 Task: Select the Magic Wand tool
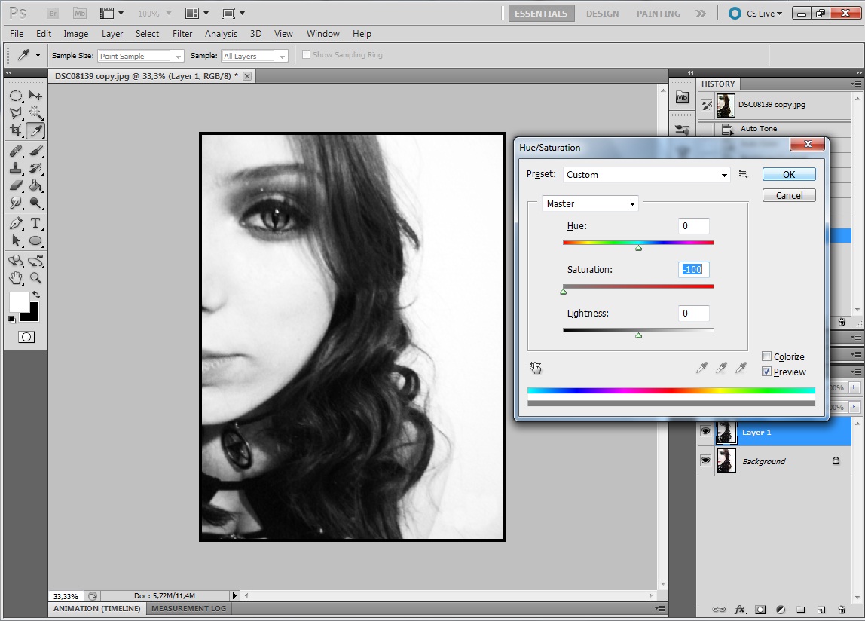tap(35, 113)
